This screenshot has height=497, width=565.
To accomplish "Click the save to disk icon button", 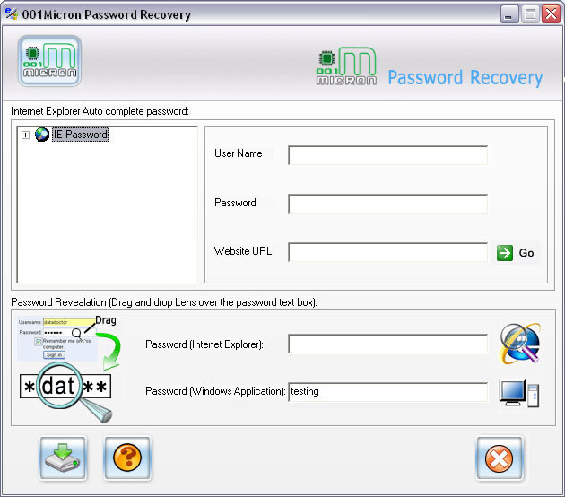I will pyautogui.click(x=63, y=458).
